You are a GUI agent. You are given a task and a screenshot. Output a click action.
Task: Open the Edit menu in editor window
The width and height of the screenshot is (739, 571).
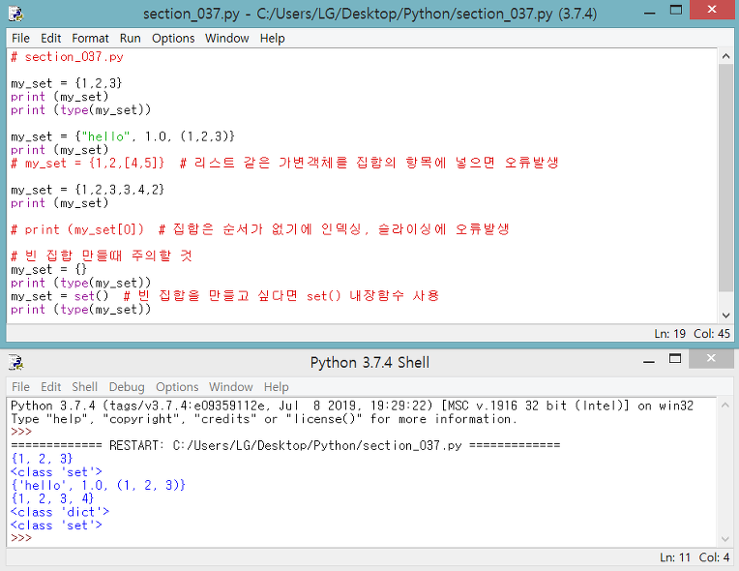click(x=50, y=38)
